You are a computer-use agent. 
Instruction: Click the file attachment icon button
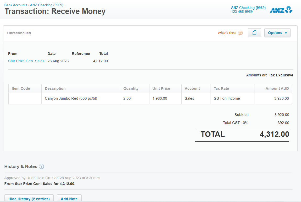click(x=254, y=33)
